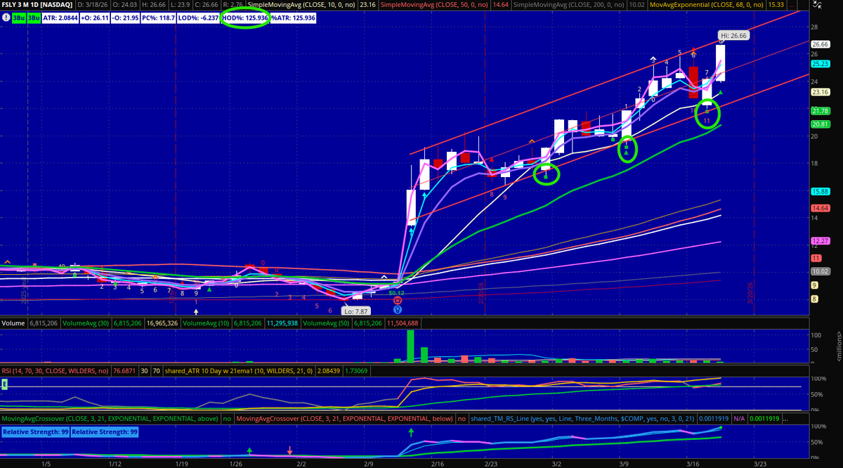Click the Hi: 26.66 price bubble
Screen dimensions: 843x468
click(x=732, y=34)
